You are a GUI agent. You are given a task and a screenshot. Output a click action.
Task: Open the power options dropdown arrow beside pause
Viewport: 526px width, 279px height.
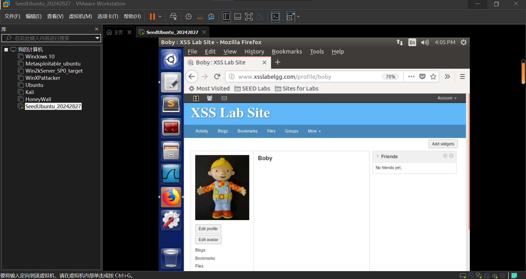160,17
